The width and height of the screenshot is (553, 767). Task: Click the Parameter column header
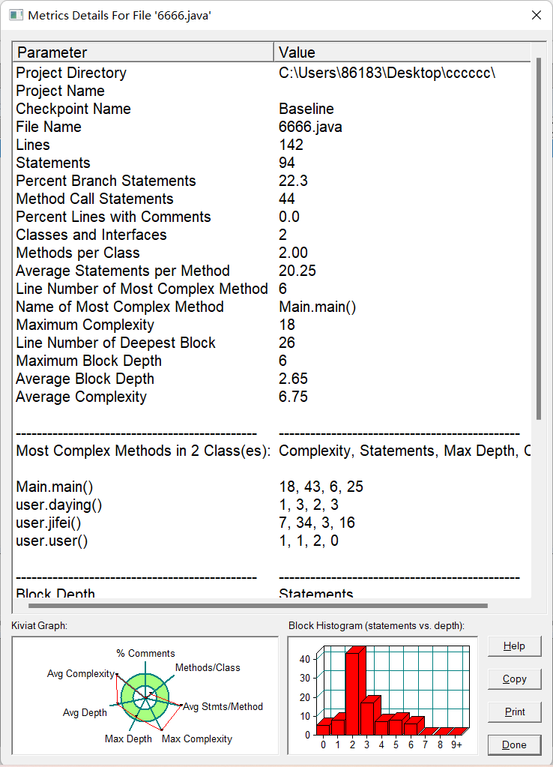(x=143, y=52)
